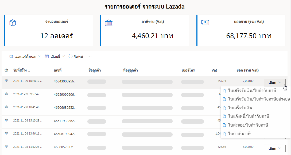This screenshot has width=291, height=155.
Task: Click เลือก button on the 13:32:26 order row
Action: click(274, 148)
